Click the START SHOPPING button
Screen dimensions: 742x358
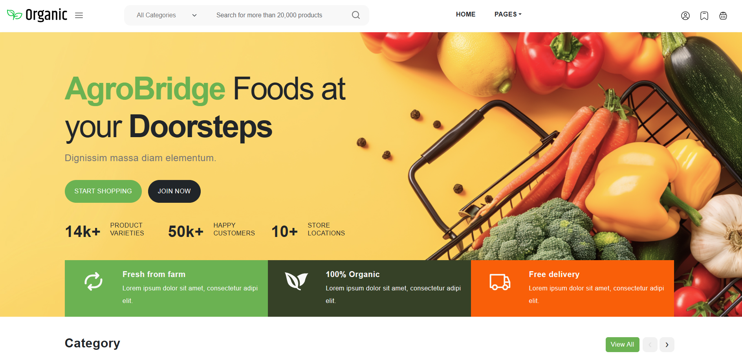103,191
